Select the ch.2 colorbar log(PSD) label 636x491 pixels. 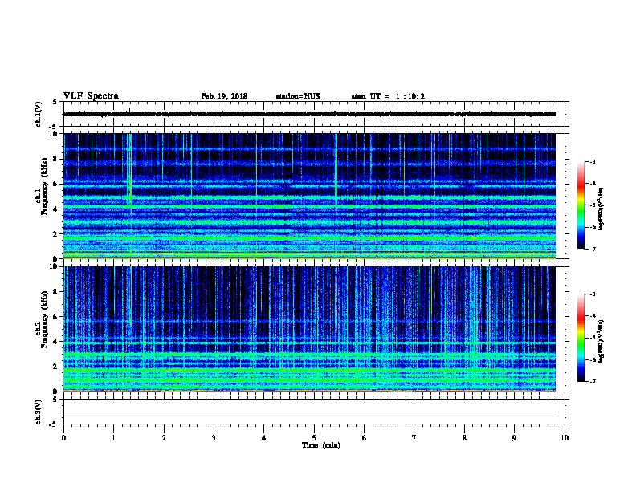(x=601, y=341)
